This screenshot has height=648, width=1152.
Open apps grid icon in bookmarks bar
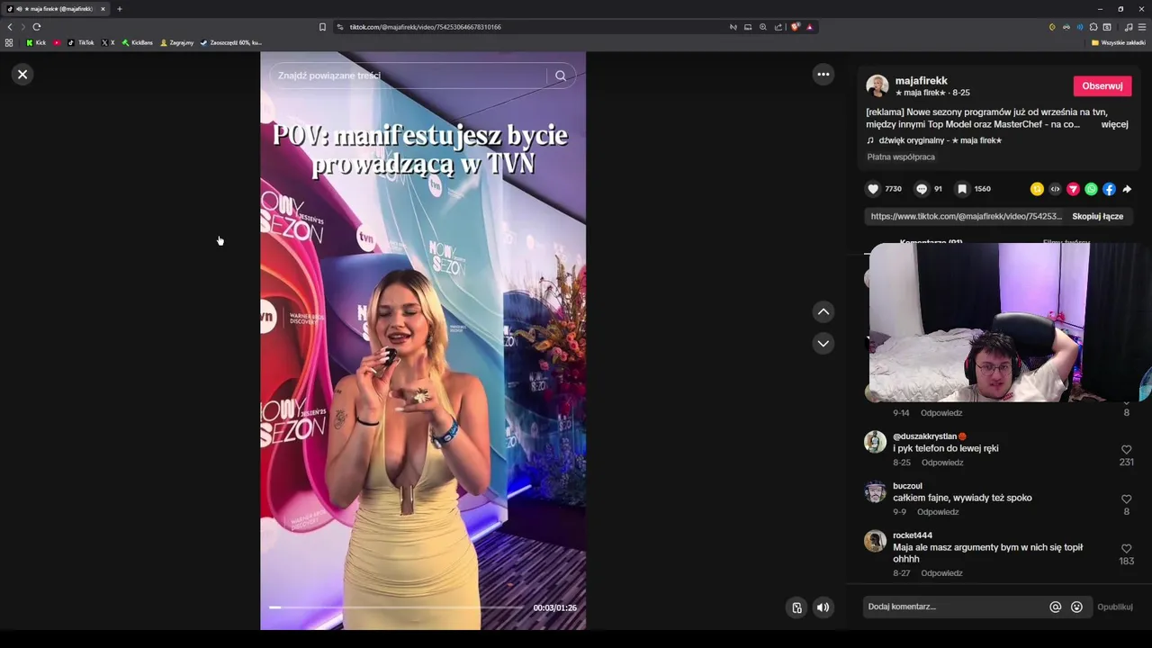point(9,42)
